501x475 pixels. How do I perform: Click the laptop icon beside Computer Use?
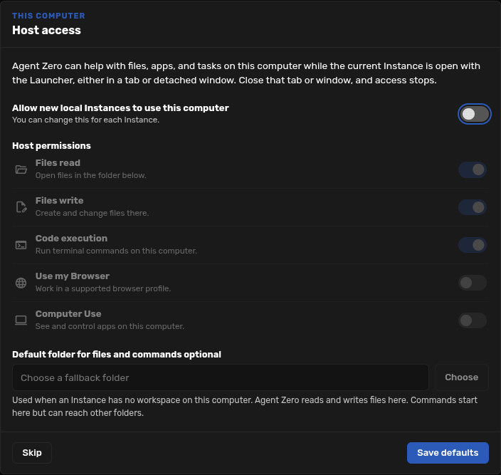pyautogui.click(x=21, y=320)
